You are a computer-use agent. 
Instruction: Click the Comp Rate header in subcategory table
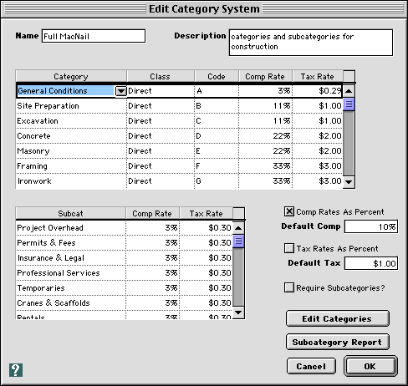152,213
